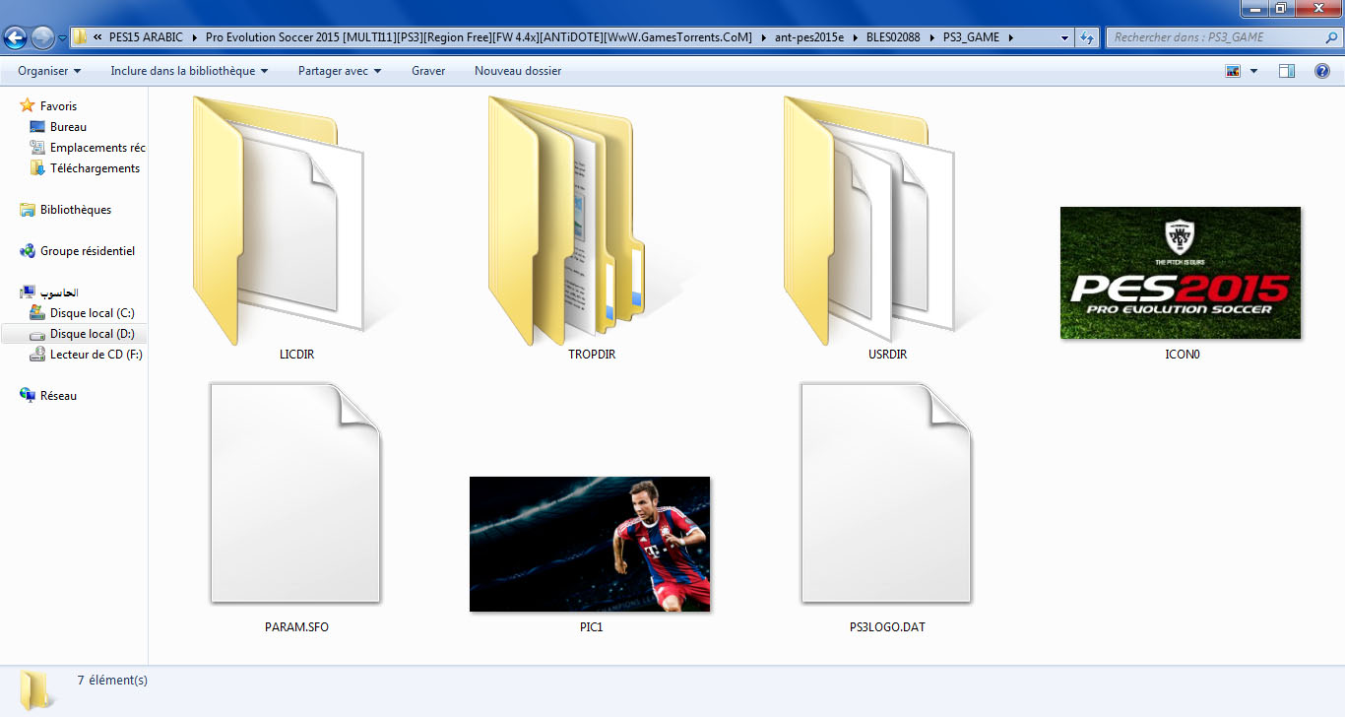Click the PARAM.SFO file icon
The height and width of the screenshot is (717, 1345).
click(x=295, y=492)
